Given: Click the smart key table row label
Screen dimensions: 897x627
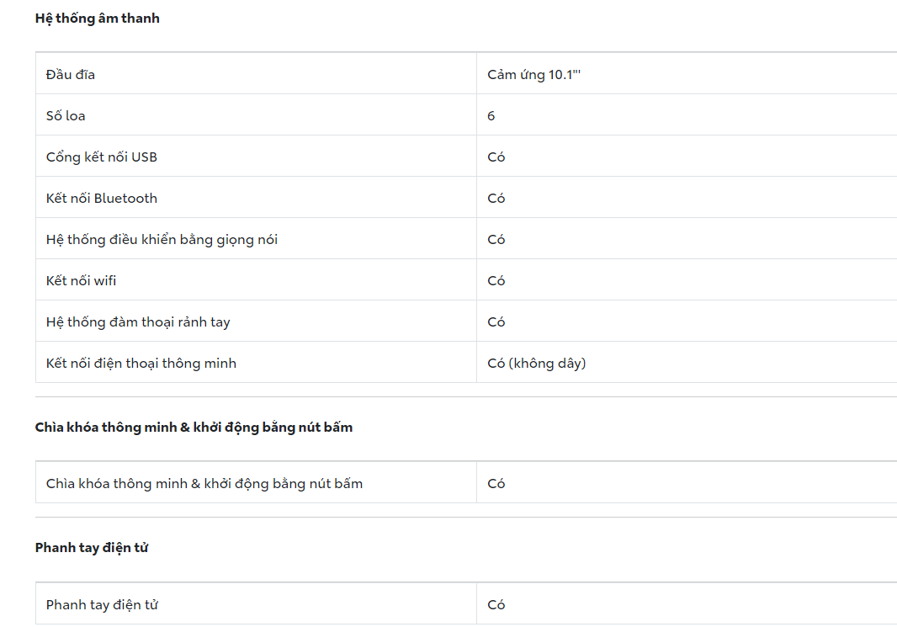Looking at the screenshot, I should [204, 484].
